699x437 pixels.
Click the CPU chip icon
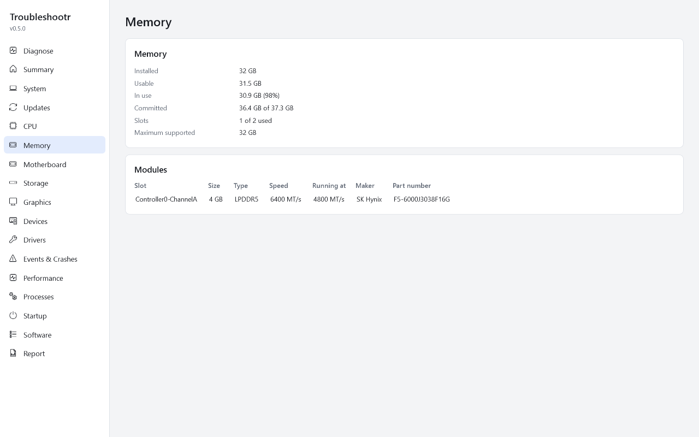pos(13,126)
